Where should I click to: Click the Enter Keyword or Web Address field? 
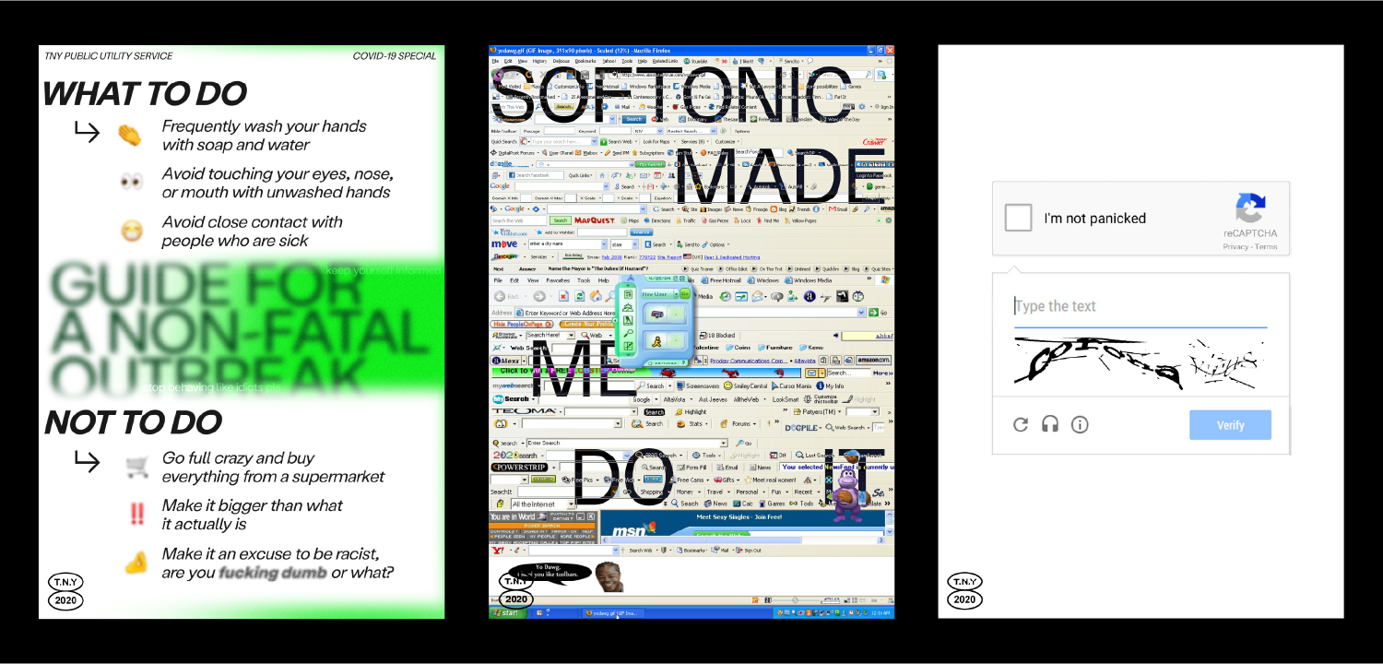pos(690,313)
